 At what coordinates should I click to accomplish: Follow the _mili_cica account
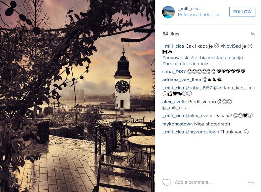point(242,12)
